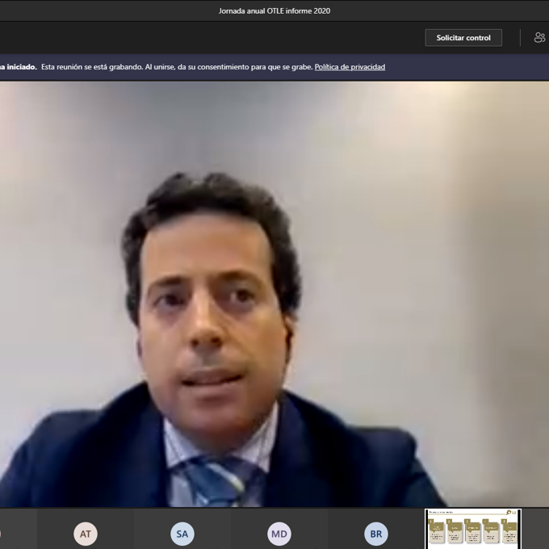Select the BR participant avatar
Viewport: 549px width, 549px height.
coord(375,534)
